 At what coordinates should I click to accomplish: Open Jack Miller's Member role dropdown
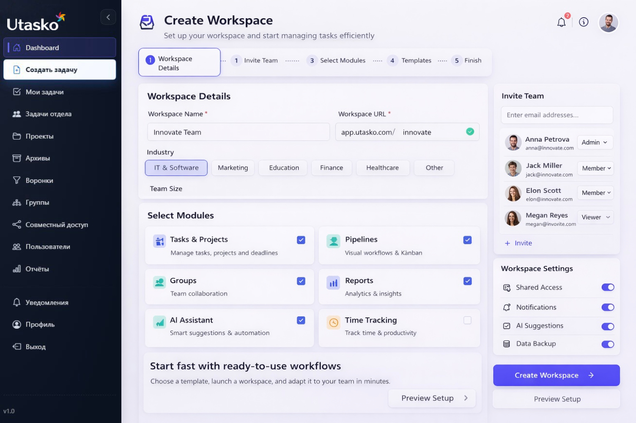click(595, 168)
